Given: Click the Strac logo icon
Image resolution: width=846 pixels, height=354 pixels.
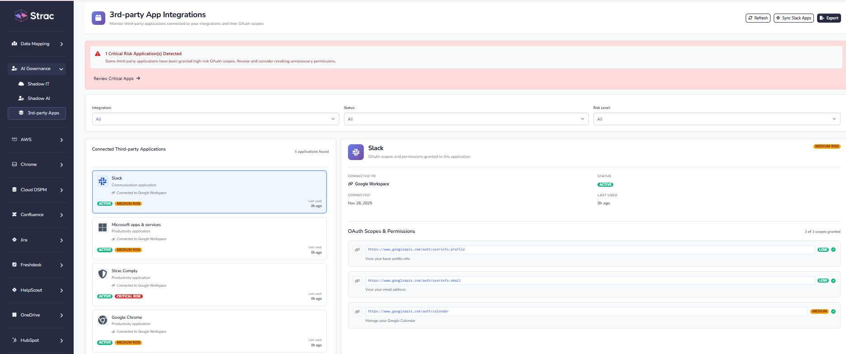Looking at the screenshot, I should [x=21, y=16].
